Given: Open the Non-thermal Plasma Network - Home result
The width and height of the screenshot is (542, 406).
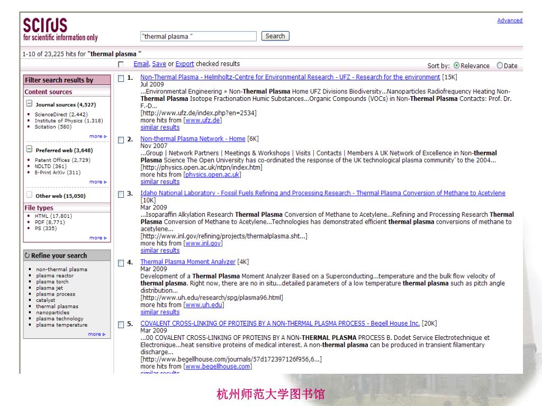Looking at the screenshot, I should 193,139.
